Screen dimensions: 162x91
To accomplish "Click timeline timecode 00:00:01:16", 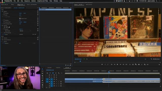I will (x=50, y=70).
